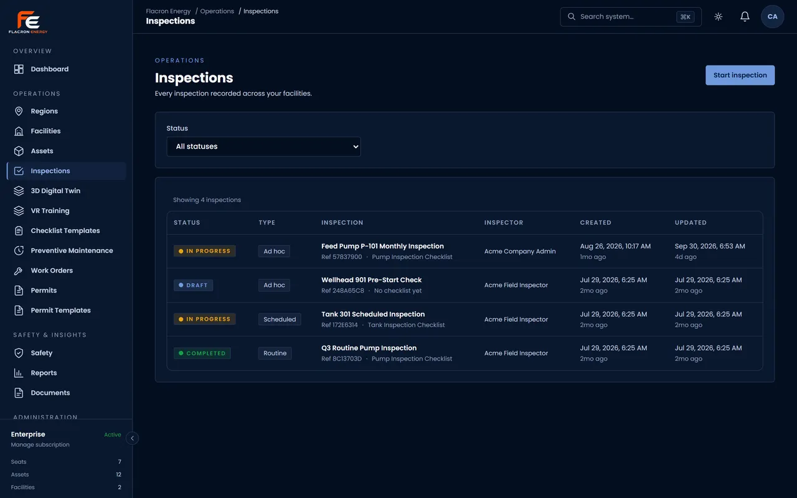Image resolution: width=797 pixels, height=498 pixels.
Task: Open Checklist Templates menu item
Action: (67, 231)
